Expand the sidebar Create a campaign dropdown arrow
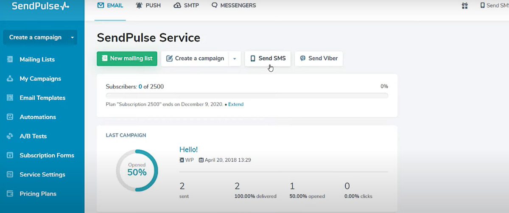The image size is (509, 213). pyautogui.click(x=72, y=37)
